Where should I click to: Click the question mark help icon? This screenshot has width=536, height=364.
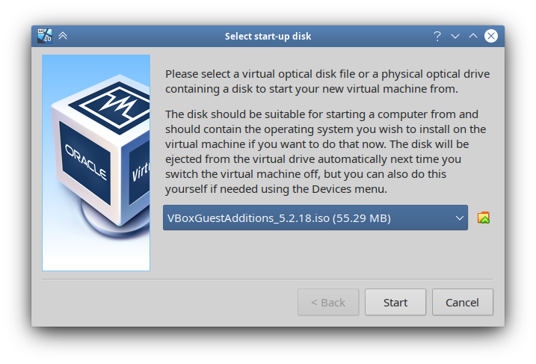tap(437, 36)
